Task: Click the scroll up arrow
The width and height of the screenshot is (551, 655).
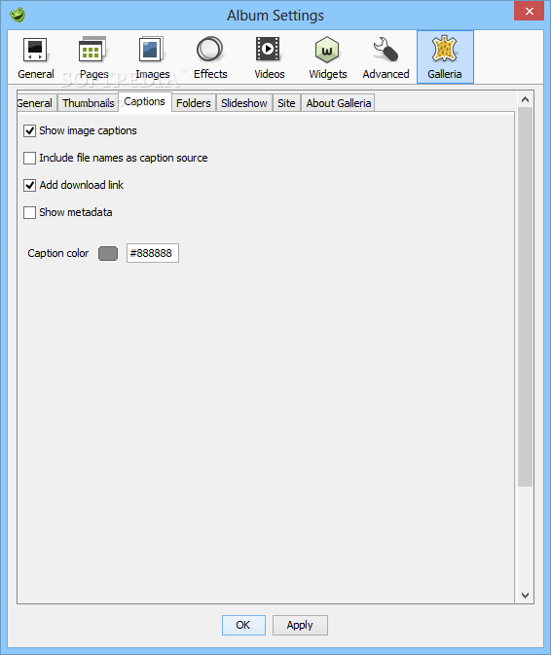Action: 525,99
